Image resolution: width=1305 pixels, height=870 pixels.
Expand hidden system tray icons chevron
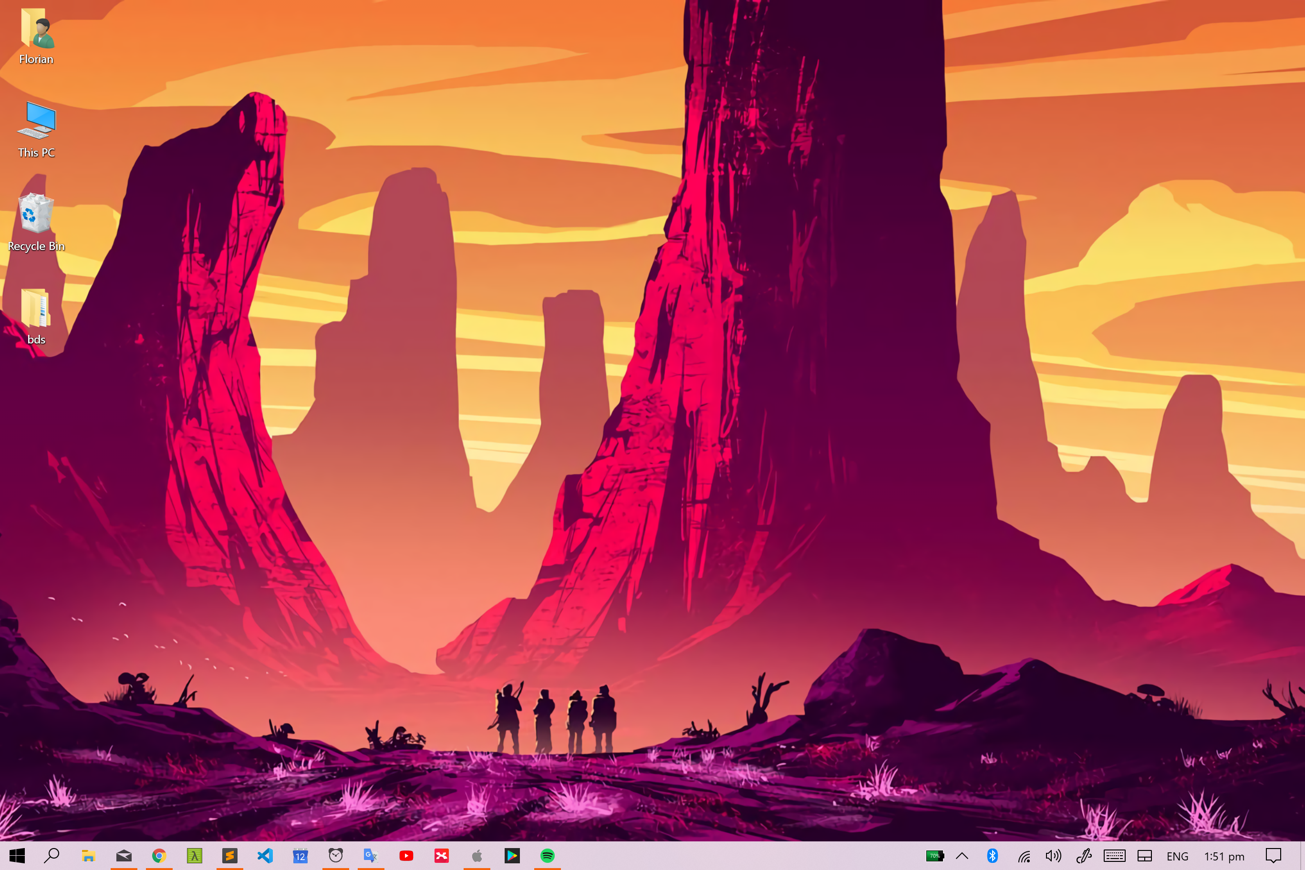pyautogui.click(x=962, y=856)
